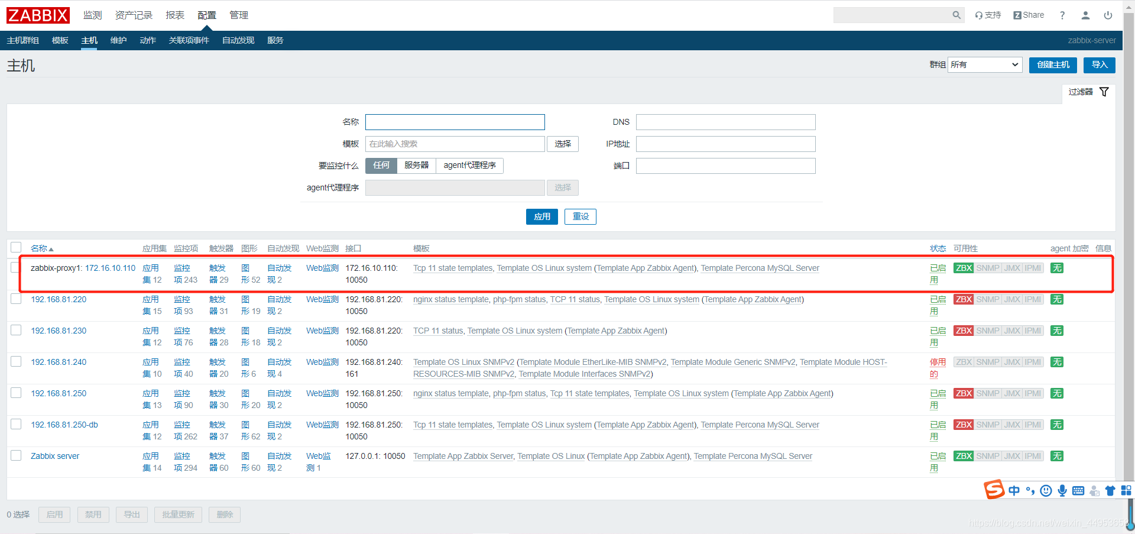Toggle the 过滤器 filter funnel icon

click(1104, 92)
